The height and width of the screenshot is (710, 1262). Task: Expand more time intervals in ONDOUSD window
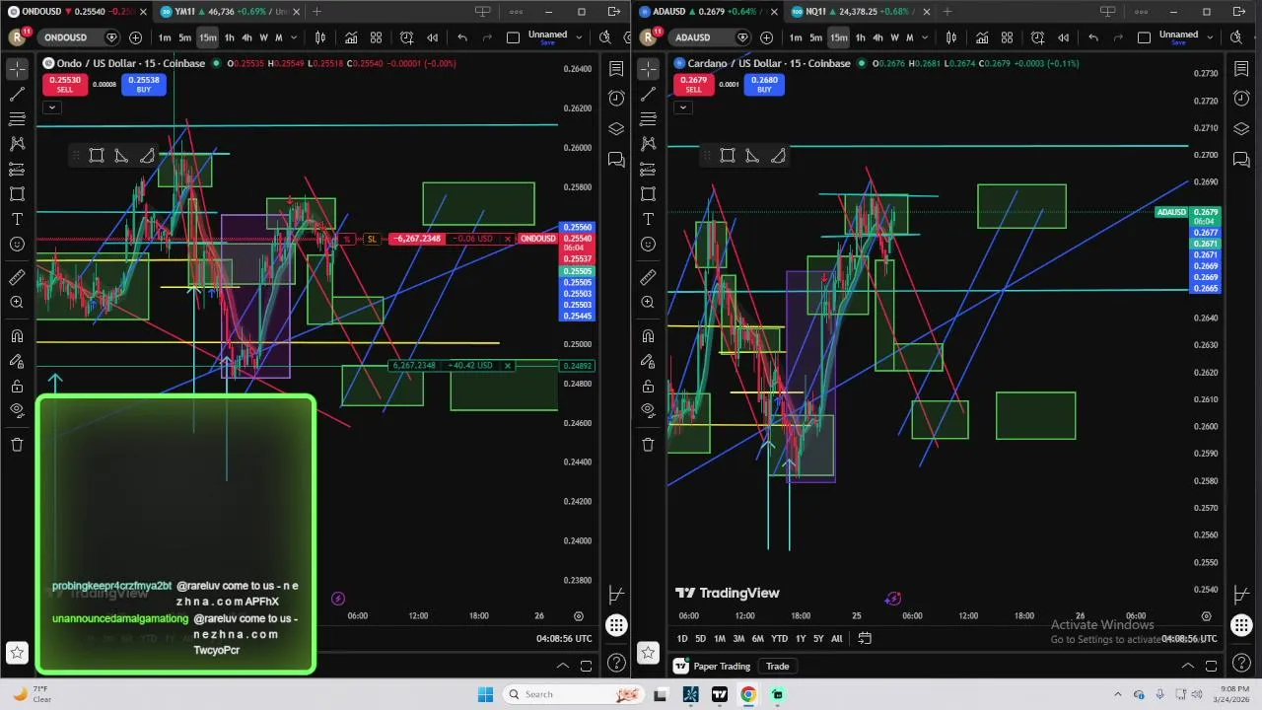293,37
